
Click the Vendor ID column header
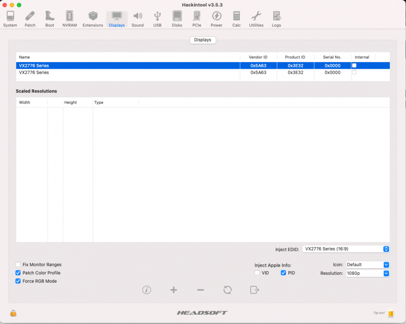pyautogui.click(x=258, y=57)
